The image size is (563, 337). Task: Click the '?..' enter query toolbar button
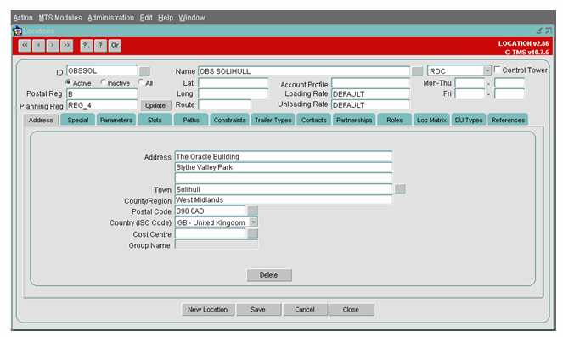point(86,46)
